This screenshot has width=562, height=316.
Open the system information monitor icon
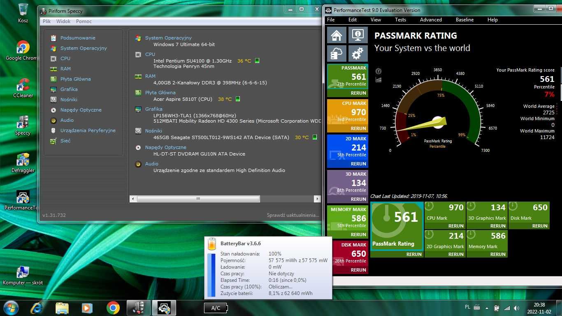point(358,35)
